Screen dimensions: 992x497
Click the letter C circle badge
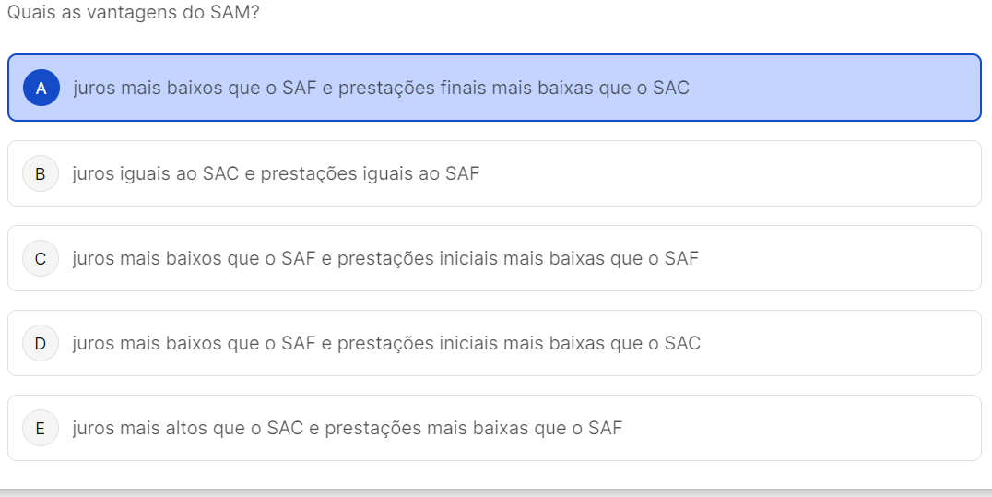pyautogui.click(x=41, y=258)
